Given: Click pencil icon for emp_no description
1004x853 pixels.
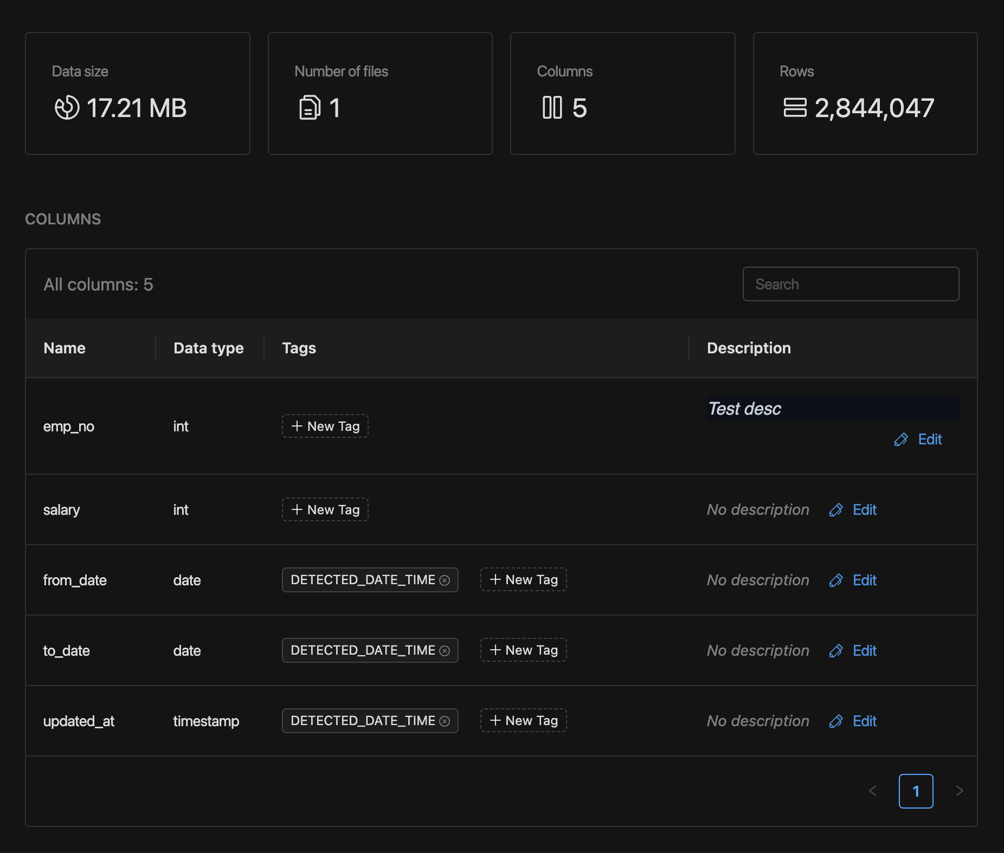Looking at the screenshot, I should [901, 440].
